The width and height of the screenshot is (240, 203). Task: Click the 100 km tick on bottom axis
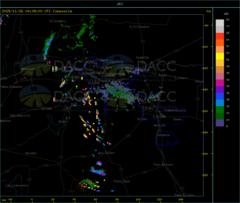(138, 199)
